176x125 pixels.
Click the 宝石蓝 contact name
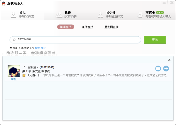pyautogui.click(x=33, y=67)
